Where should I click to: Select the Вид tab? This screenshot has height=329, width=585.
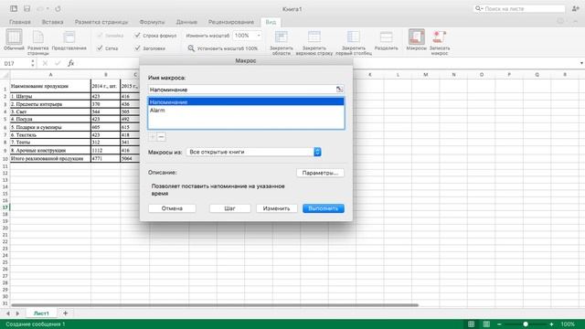click(x=271, y=22)
